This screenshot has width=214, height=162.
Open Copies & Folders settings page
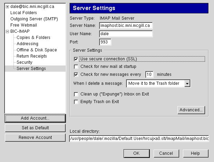click(x=33, y=38)
